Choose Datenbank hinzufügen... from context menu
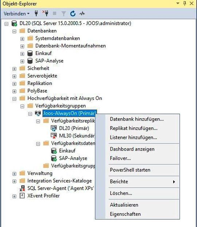Image resolution: width=197 pixels, height=227 pixels. (137, 119)
